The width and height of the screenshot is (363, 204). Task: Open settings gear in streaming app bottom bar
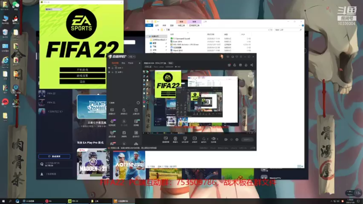click(237, 140)
